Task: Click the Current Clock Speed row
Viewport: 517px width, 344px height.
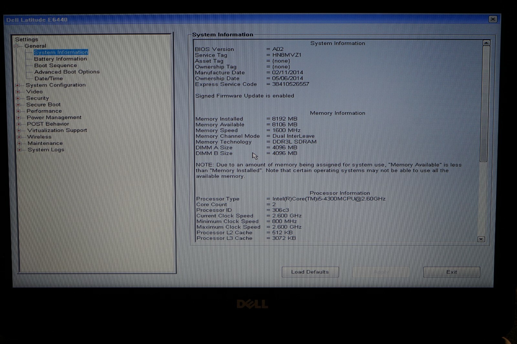Action: click(x=249, y=216)
